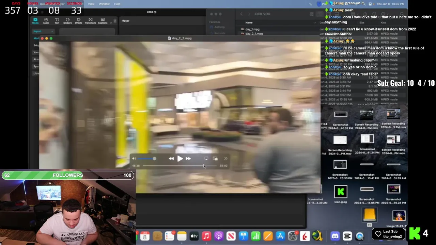Click the Size column header in Finder
The height and width of the screenshot is (245, 436).
(x=362, y=23)
